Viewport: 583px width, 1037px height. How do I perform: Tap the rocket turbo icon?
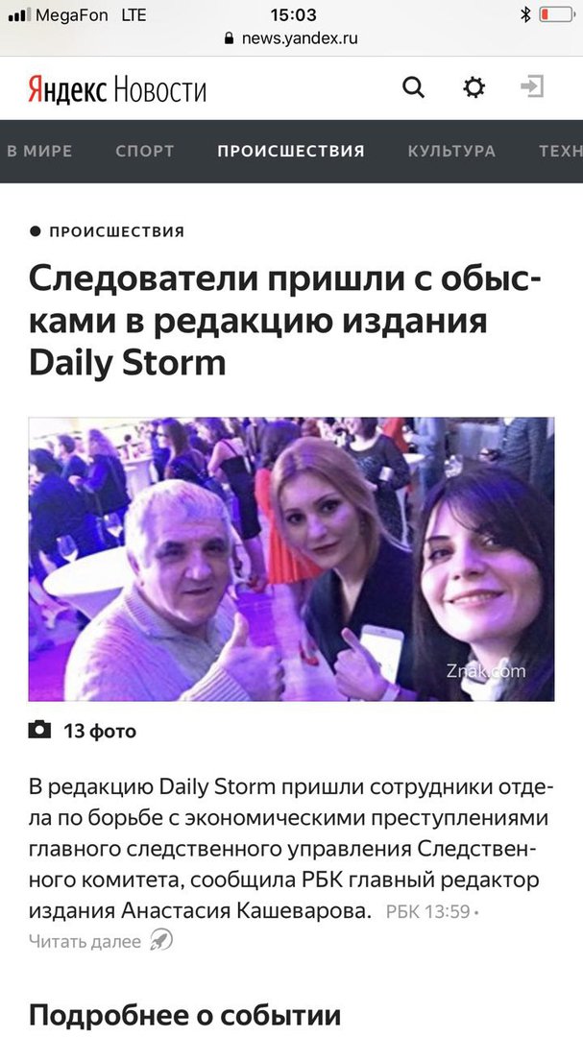pyautogui.click(x=160, y=940)
